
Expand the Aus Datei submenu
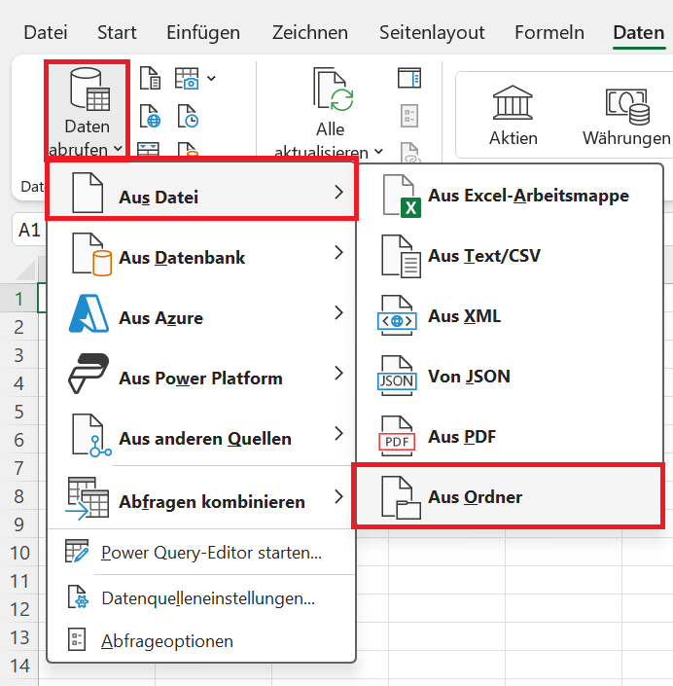pyautogui.click(x=201, y=190)
